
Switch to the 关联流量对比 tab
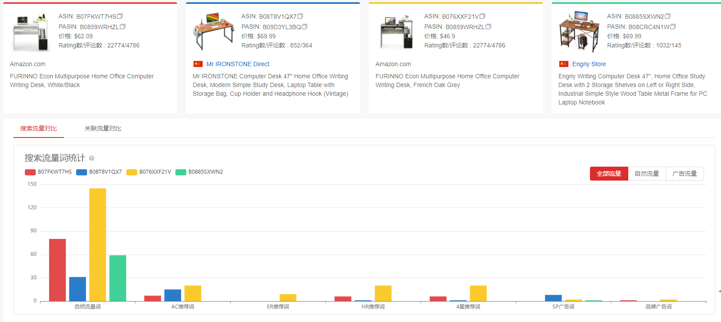click(x=103, y=128)
